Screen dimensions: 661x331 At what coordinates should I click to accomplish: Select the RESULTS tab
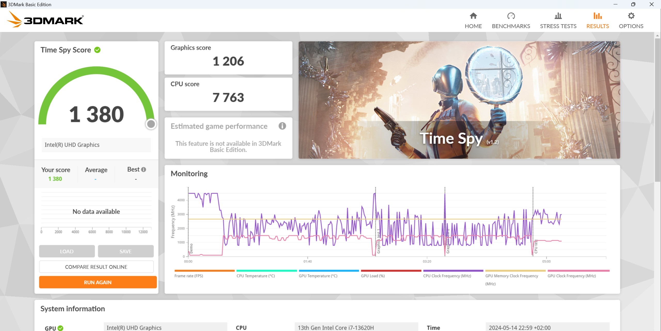pyautogui.click(x=597, y=20)
